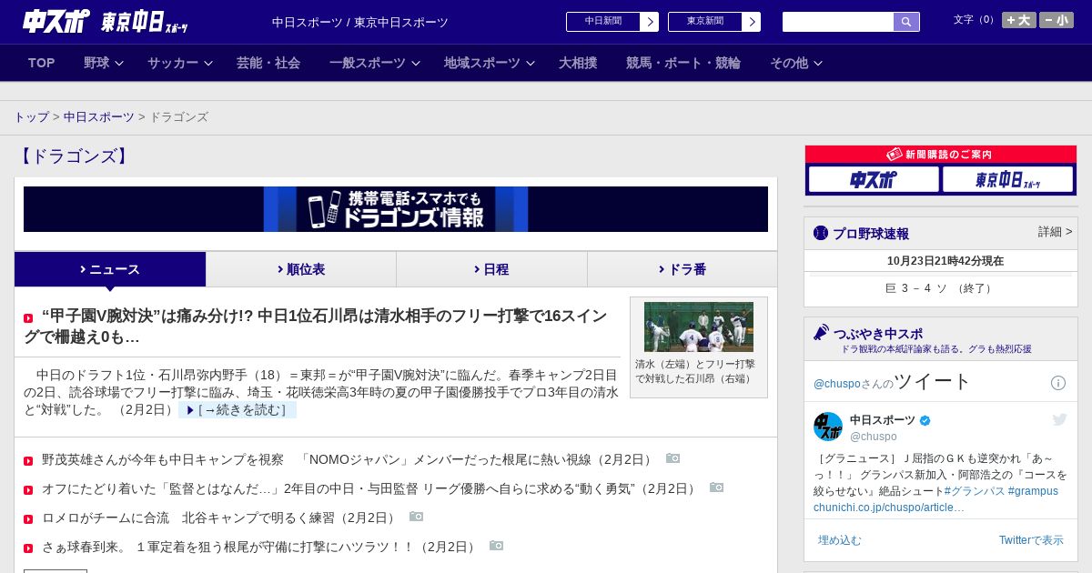Click トップ breadcrumb link
This screenshot has width=1092, height=573.
click(x=32, y=117)
